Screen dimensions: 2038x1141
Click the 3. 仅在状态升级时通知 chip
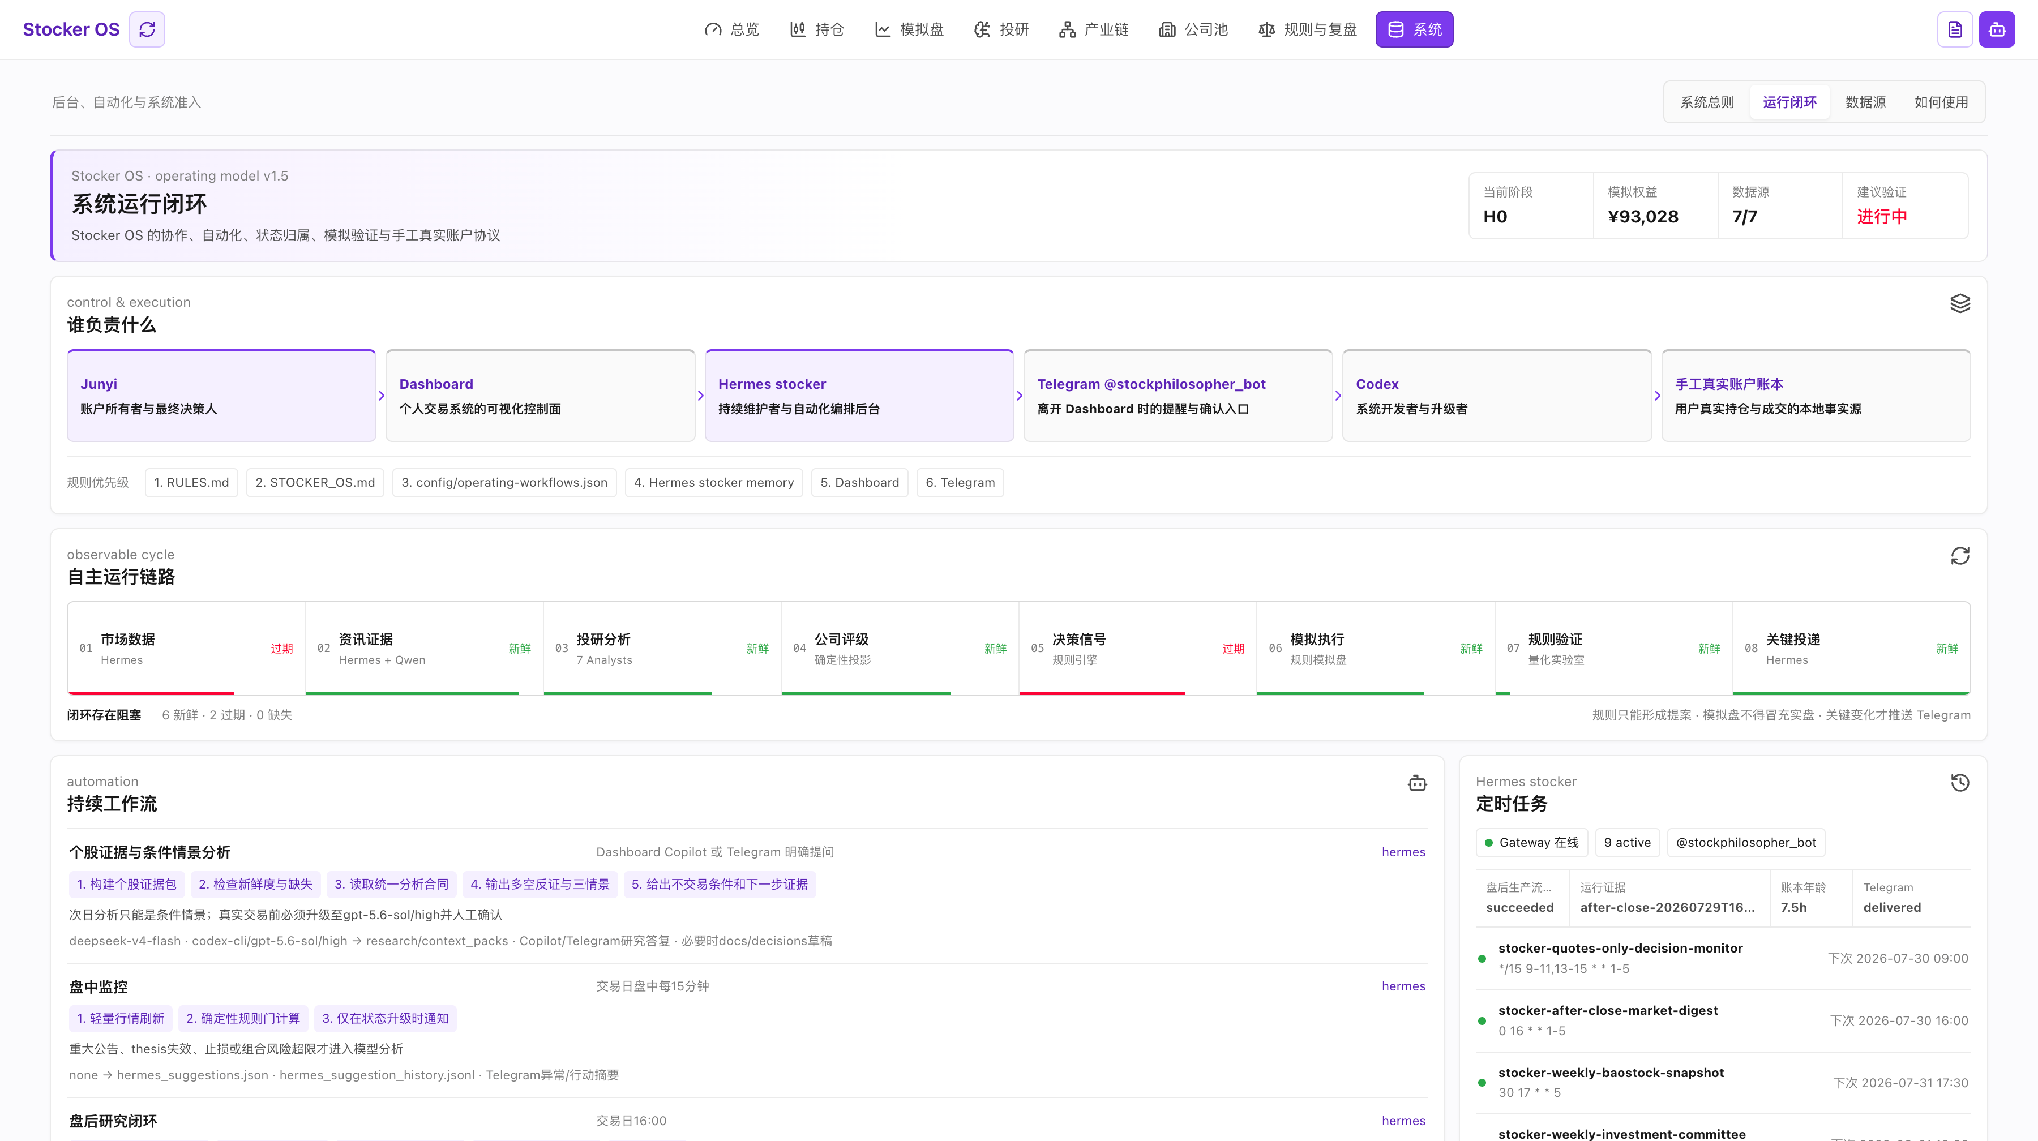click(x=386, y=1018)
